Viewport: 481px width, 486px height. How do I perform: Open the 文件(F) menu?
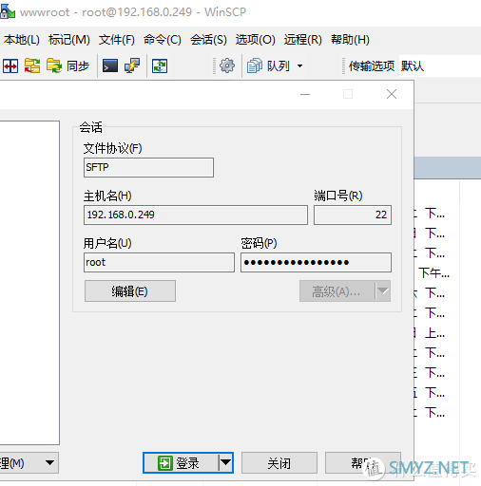click(116, 40)
